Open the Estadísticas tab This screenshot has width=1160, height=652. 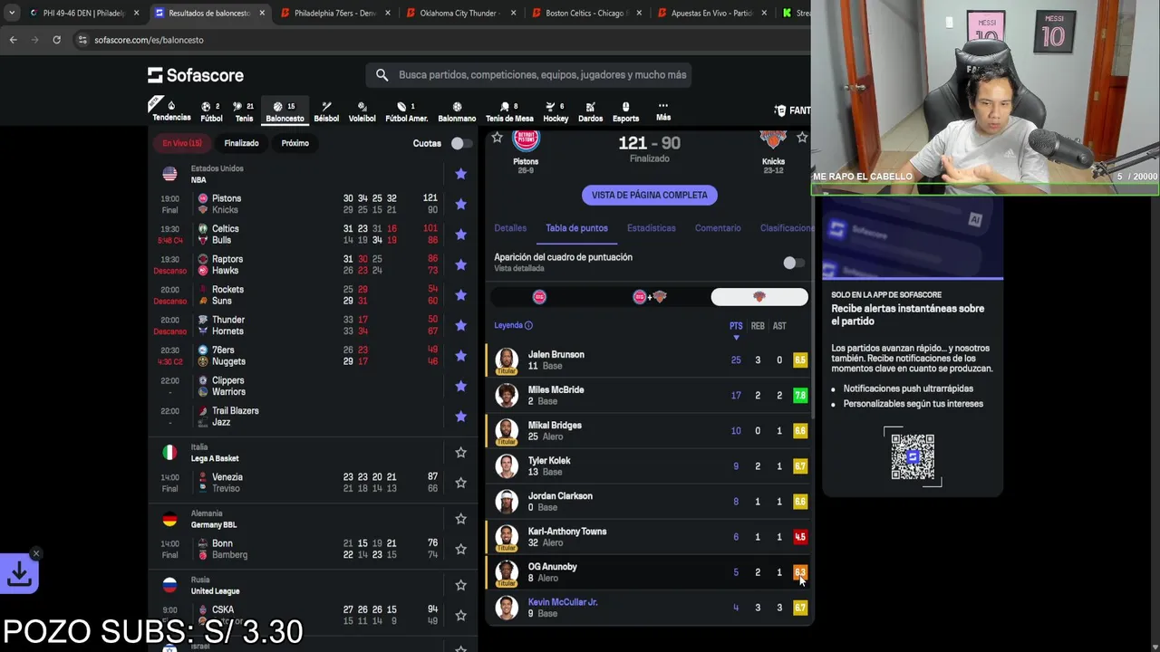point(651,228)
